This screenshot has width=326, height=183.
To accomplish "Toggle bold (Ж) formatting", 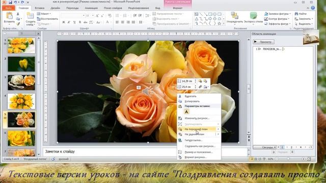I will [x=64, y=22].
